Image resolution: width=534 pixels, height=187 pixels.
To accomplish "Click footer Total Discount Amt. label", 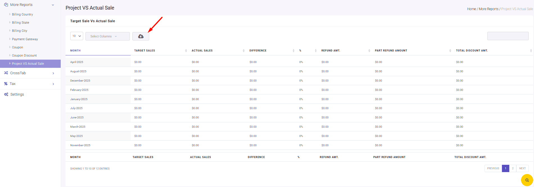I will pos(470,157).
